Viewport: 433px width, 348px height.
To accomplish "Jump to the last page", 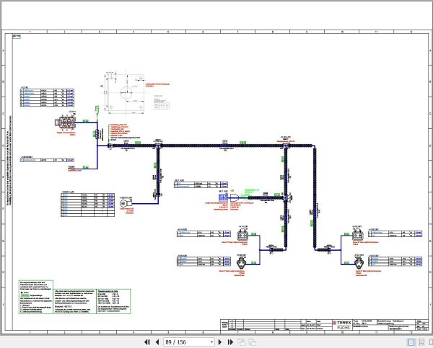I will point(230,342).
